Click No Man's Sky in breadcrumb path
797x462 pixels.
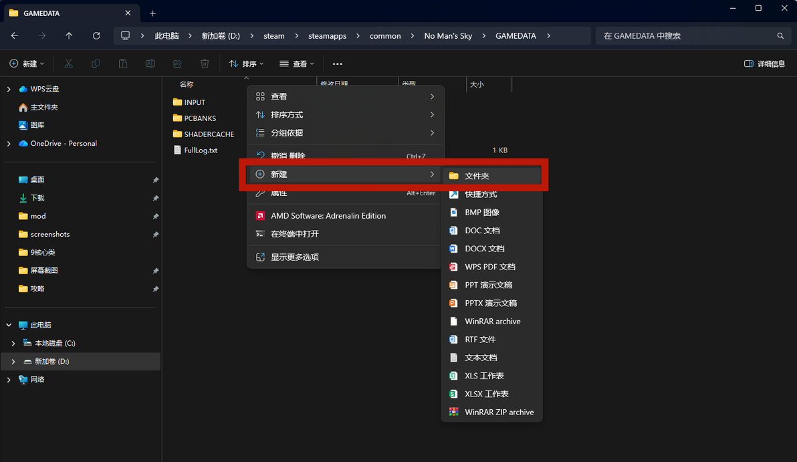tap(448, 35)
